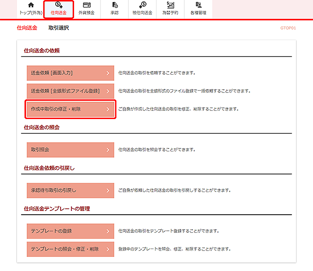Click the chevron arrow on 送金依頼 [画面入力]
313x271 pixels.
[108, 73]
